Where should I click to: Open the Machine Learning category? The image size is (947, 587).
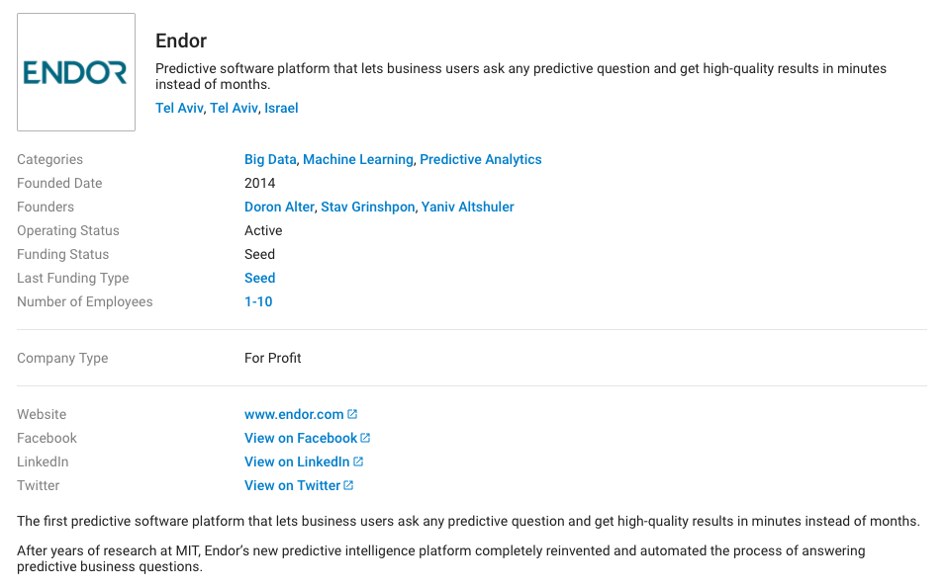tap(358, 159)
